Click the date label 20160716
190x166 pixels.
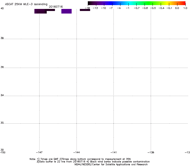pos(56,7)
